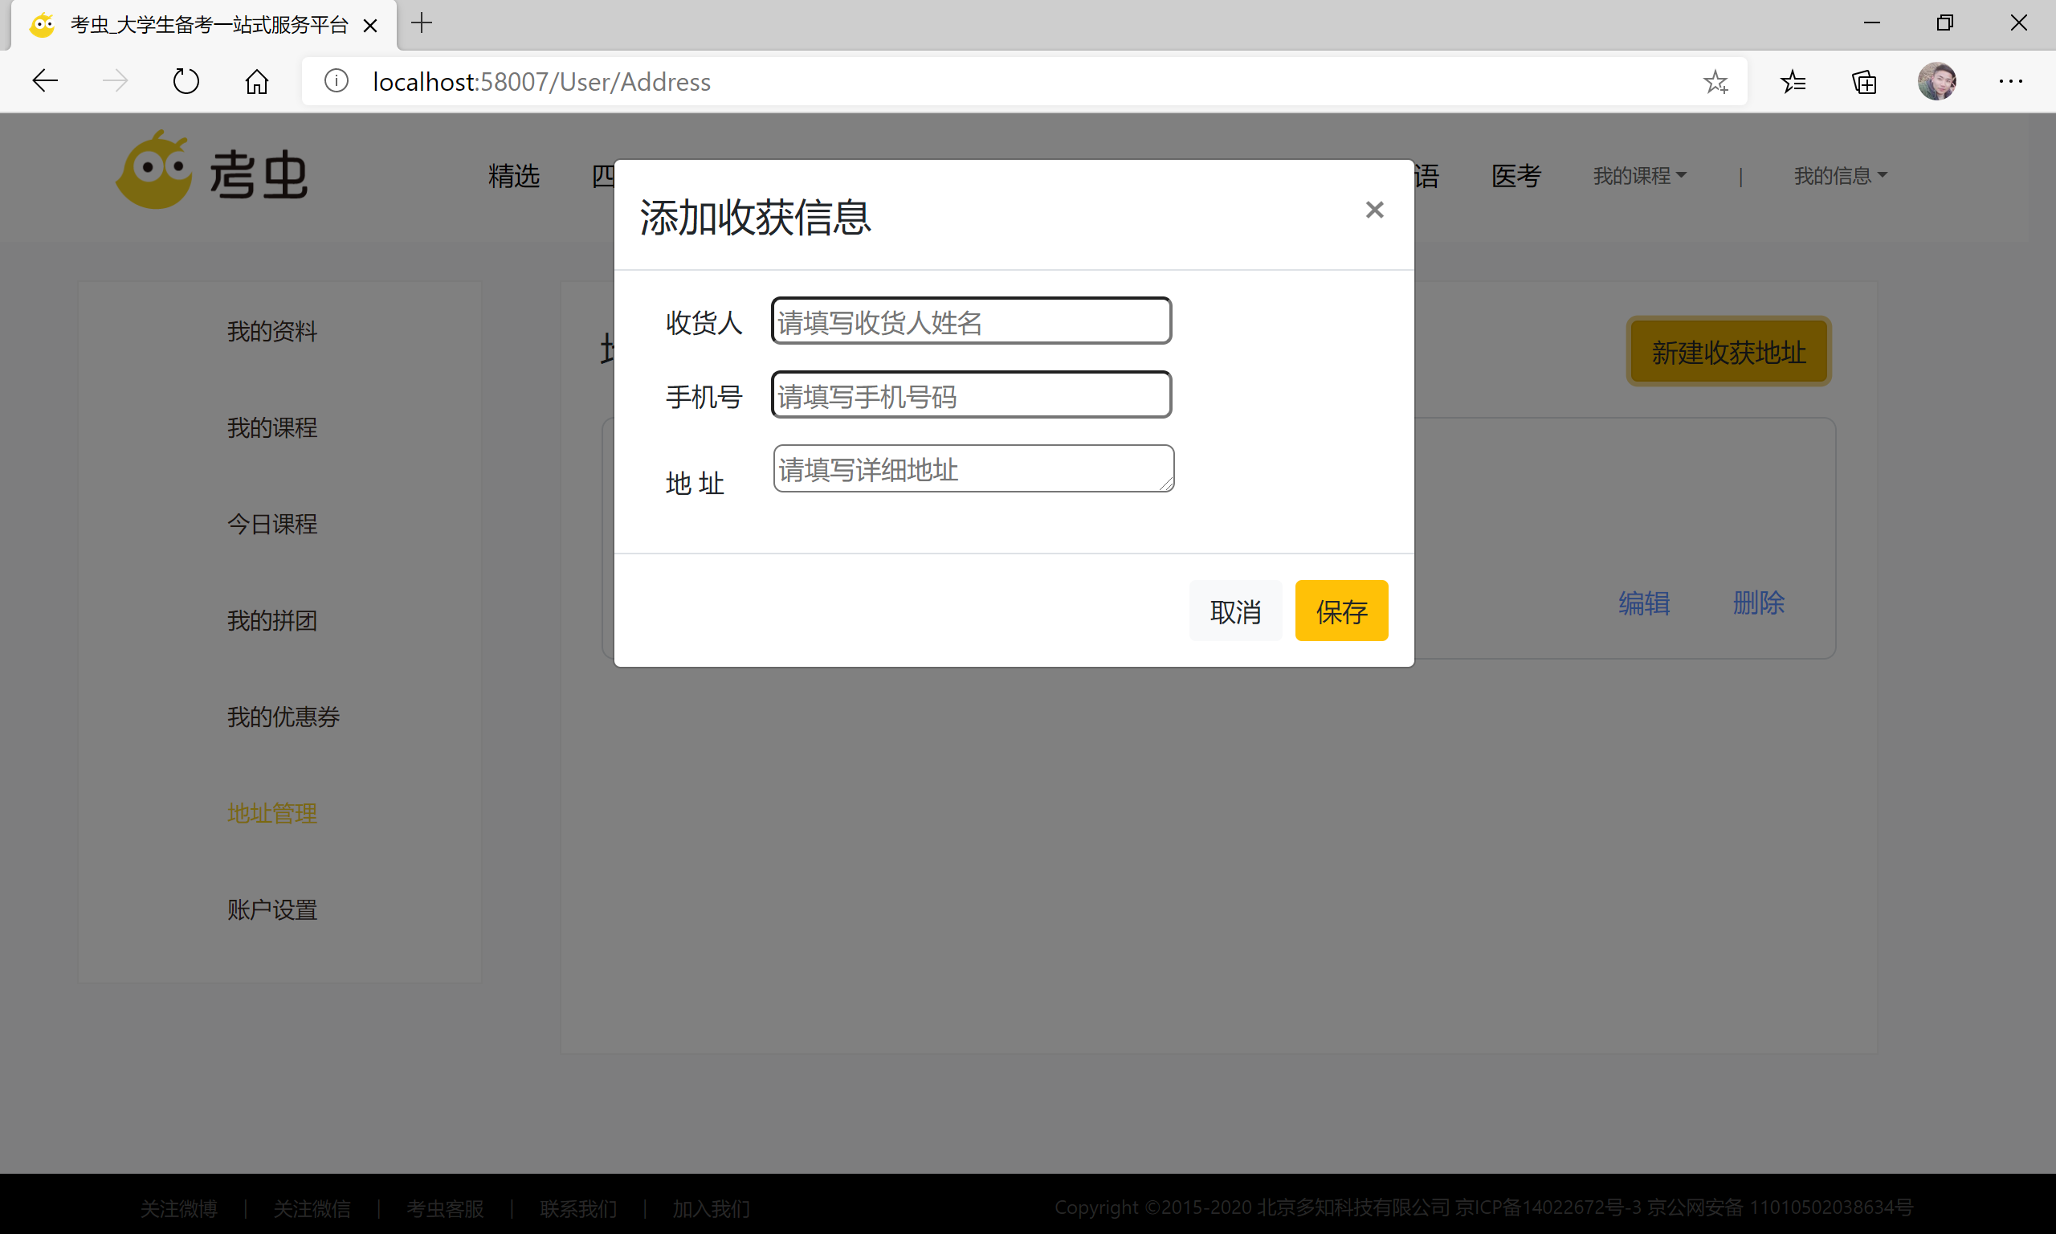View site information icon in address bar

(336, 81)
